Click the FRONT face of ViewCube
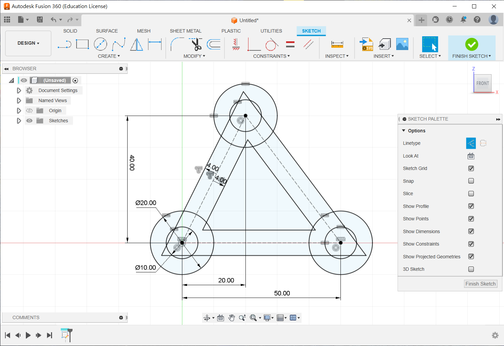504x346 pixels. pyautogui.click(x=483, y=83)
